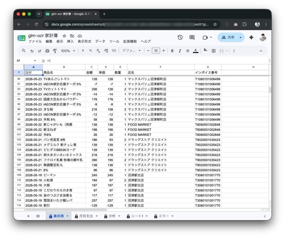Viewport: 285px width, 238px height.
Task: Move the document with the folder icon
Action: pos(72,36)
